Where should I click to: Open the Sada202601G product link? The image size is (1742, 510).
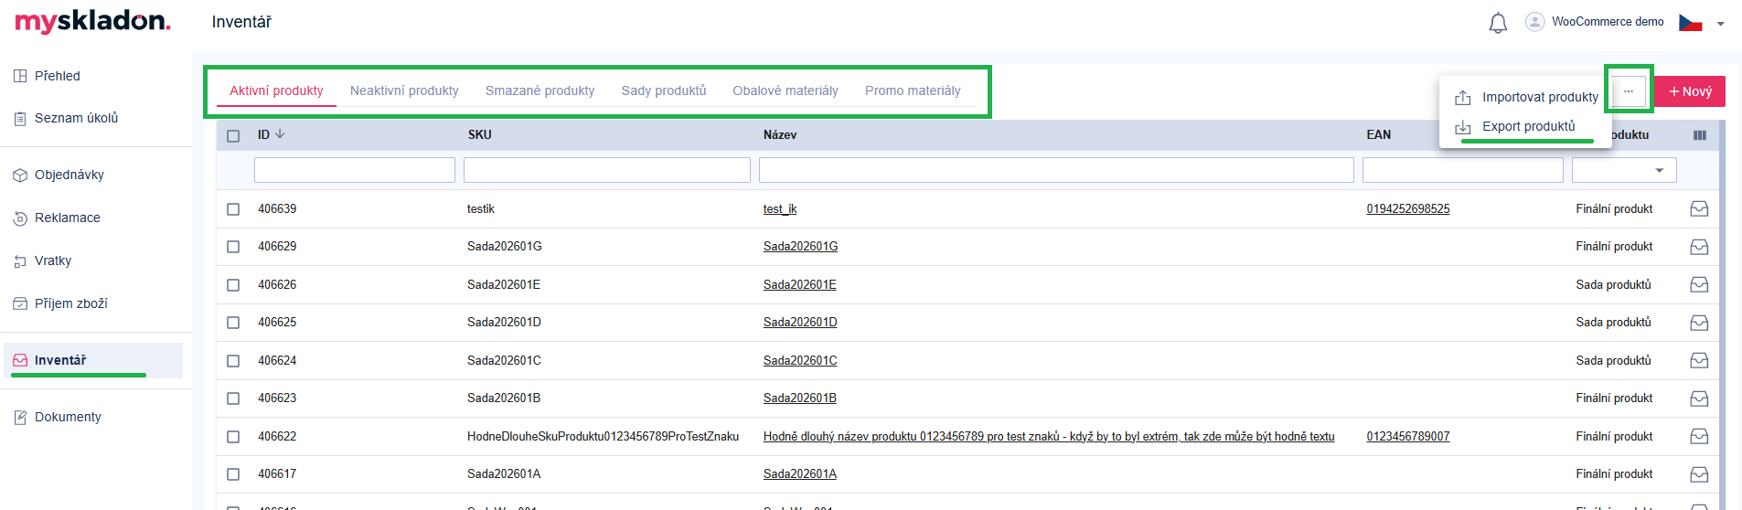800,247
